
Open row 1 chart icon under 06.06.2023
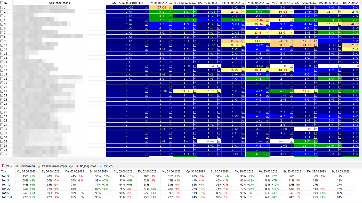(x=171, y=7)
